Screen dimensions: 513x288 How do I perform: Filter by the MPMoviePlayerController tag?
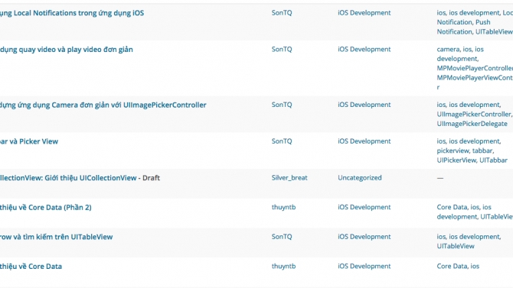click(x=475, y=68)
